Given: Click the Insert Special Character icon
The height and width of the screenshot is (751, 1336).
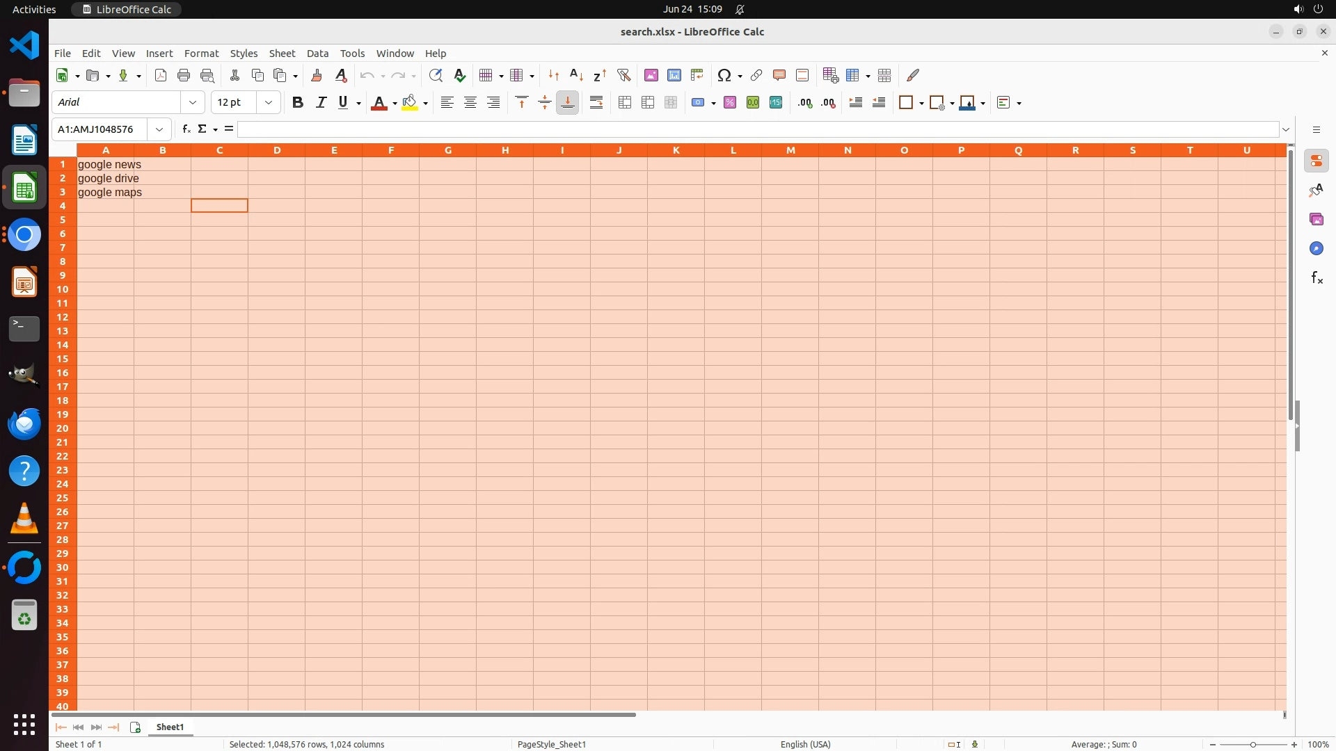Looking at the screenshot, I should pyautogui.click(x=724, y=75).
